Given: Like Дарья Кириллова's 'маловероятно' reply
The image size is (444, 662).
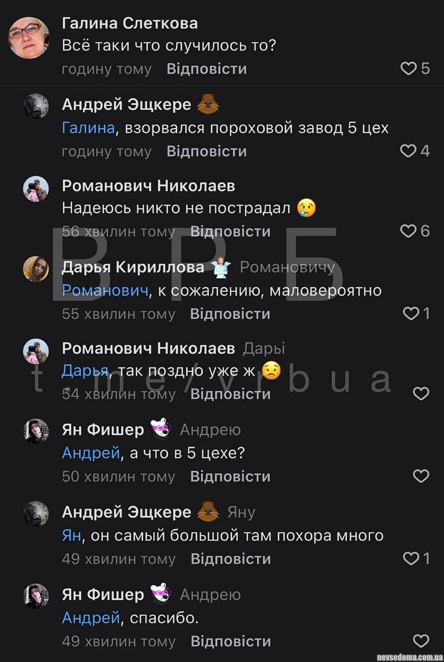Looking at the screenshot, I should 411,314.
